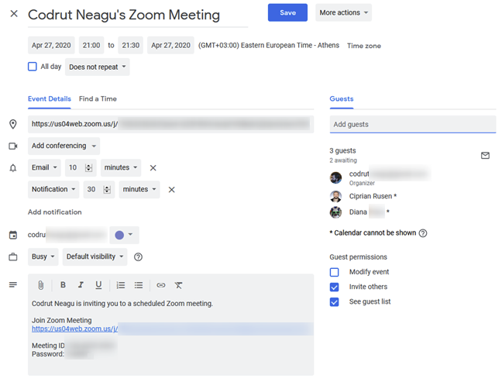This screenshot has height=382, width=502.
Task: Click the briefcase availability icon
Action: 13,256
